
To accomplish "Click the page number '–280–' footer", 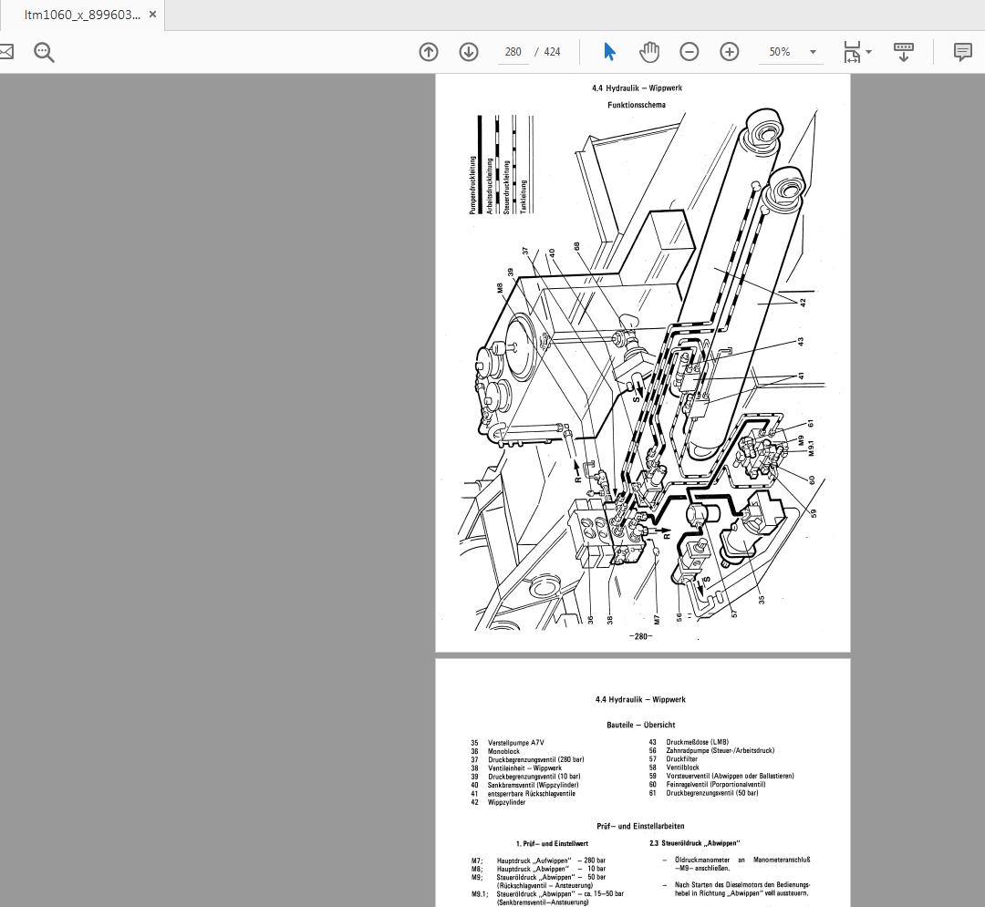I will click(x=641, y=636).
